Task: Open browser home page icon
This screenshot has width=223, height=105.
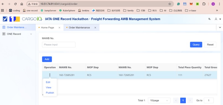Action: pos(22,4)
